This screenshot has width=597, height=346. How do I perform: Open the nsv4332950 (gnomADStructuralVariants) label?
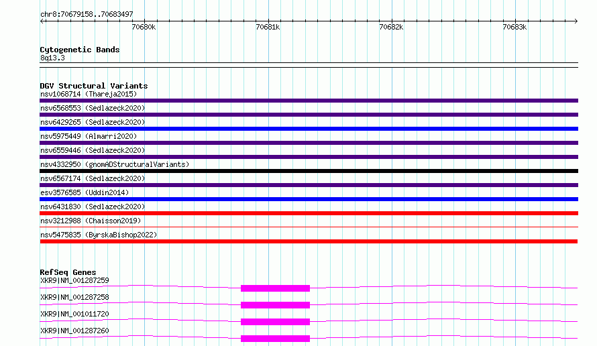(x=115, y=164)
